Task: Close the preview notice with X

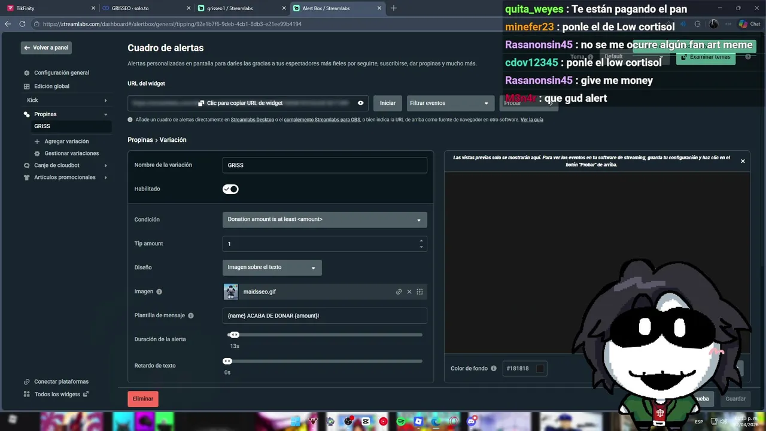Action: [743, 161]
